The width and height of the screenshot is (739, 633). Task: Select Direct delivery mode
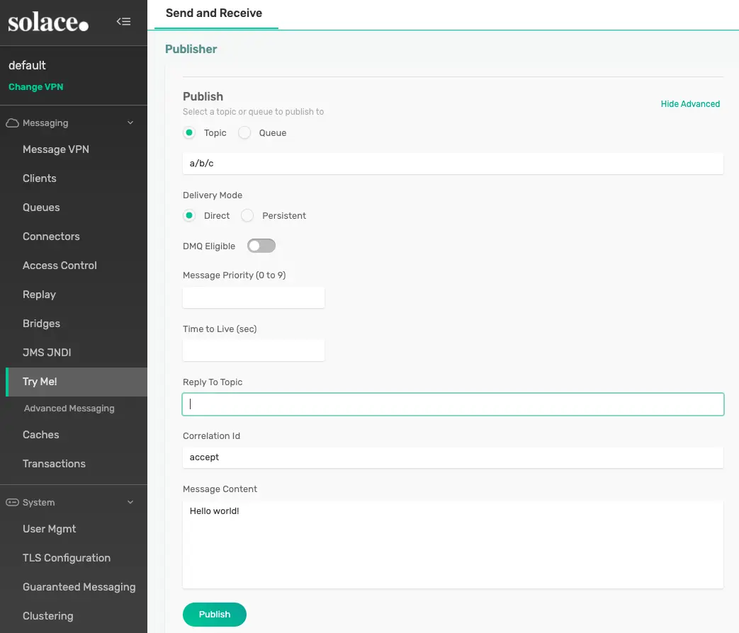click(189, 215)
